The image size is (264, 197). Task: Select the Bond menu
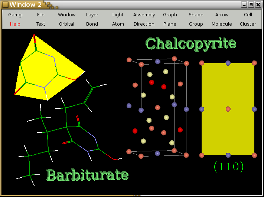coord(92,24)
